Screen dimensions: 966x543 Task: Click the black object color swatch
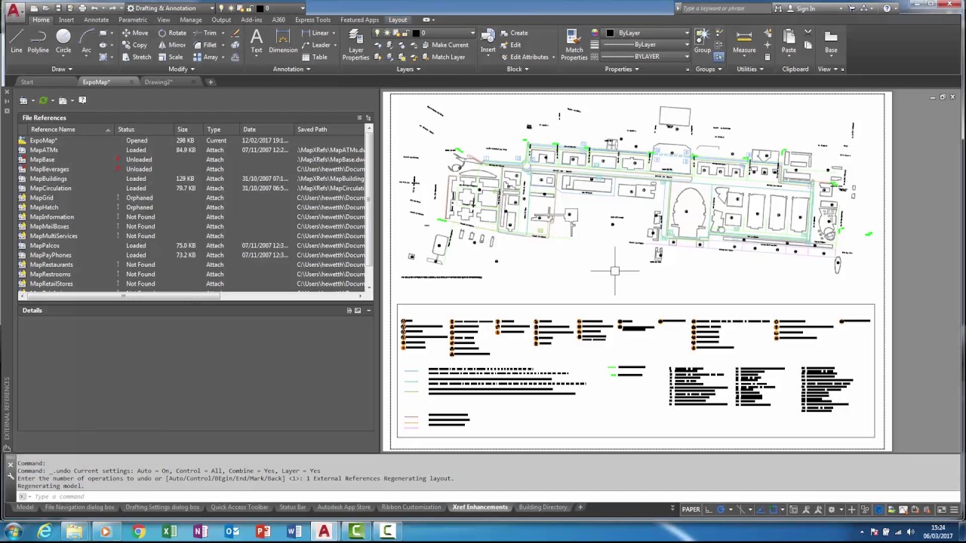pos(611,33)
